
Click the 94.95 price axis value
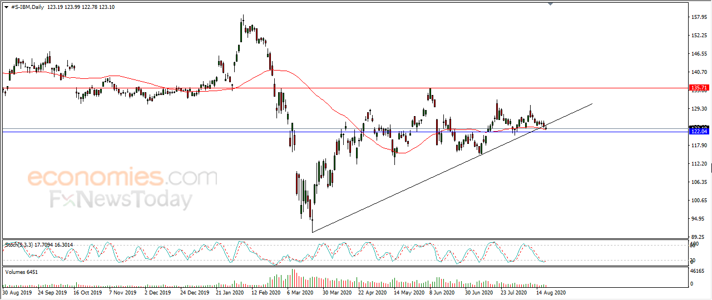tap(698, 219)
